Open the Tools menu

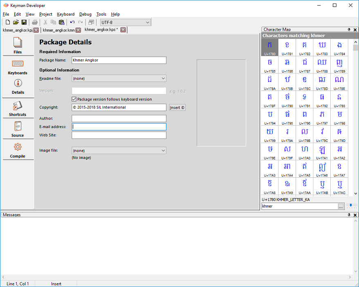click(101, 14)
